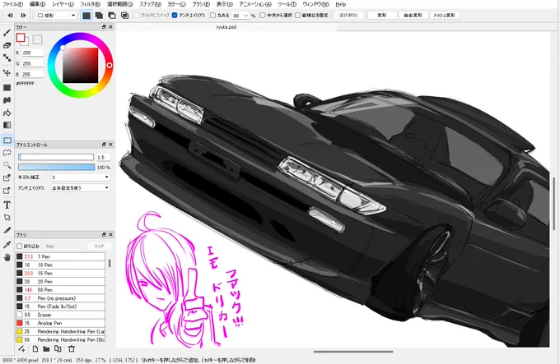Select the Eyedropper tool
This screenshot has height=364, width=560.
point(7,245)
